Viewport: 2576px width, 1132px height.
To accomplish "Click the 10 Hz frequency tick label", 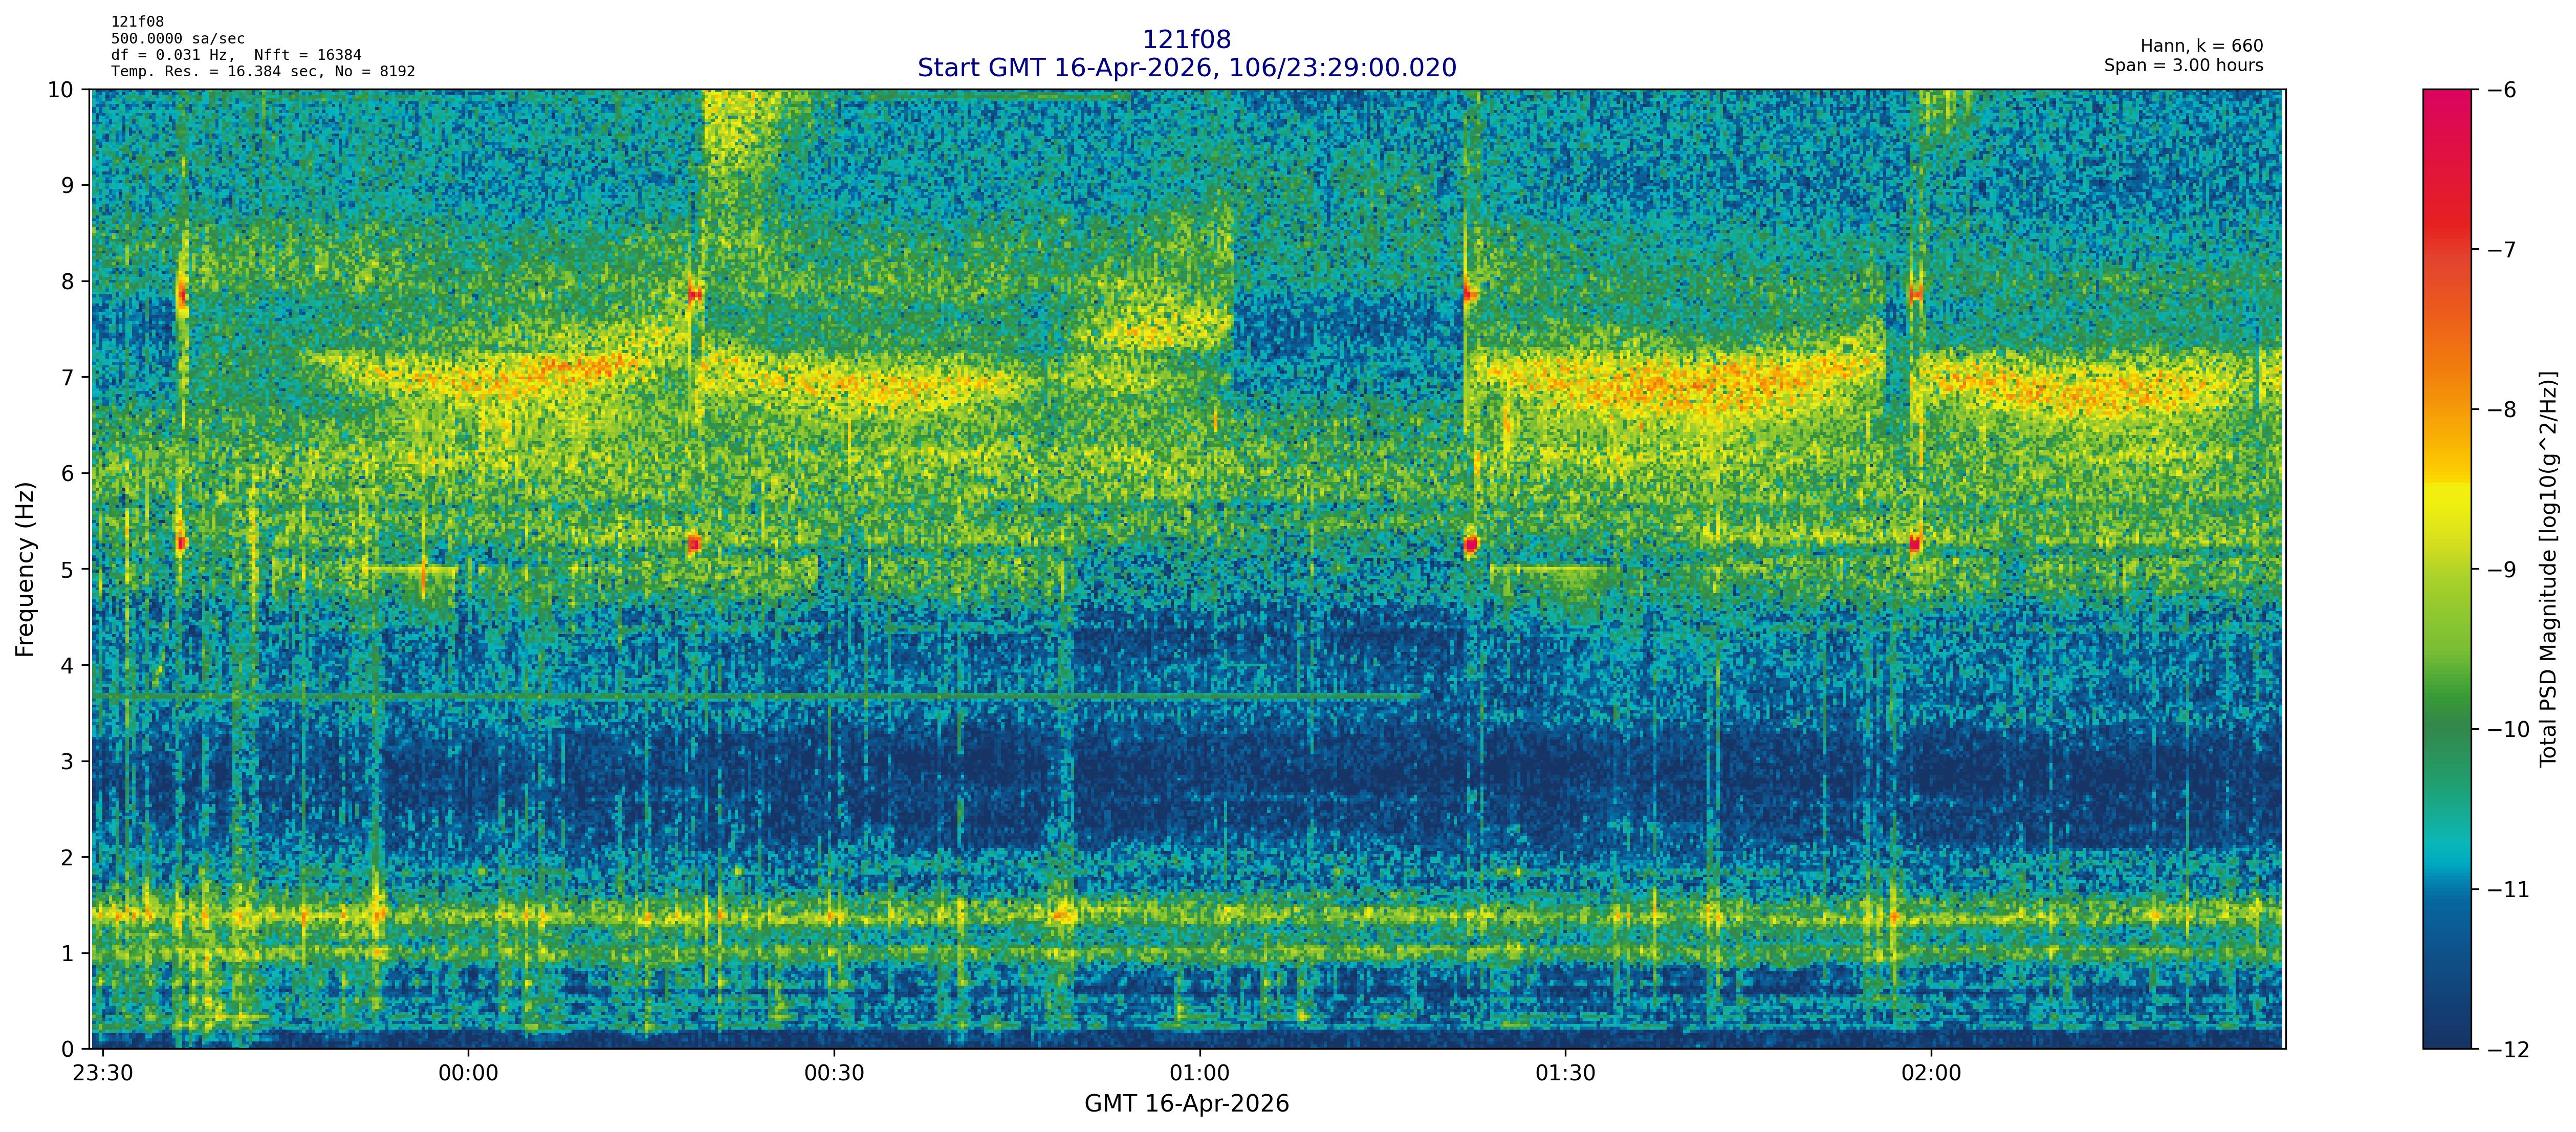I will click(60, 90).
